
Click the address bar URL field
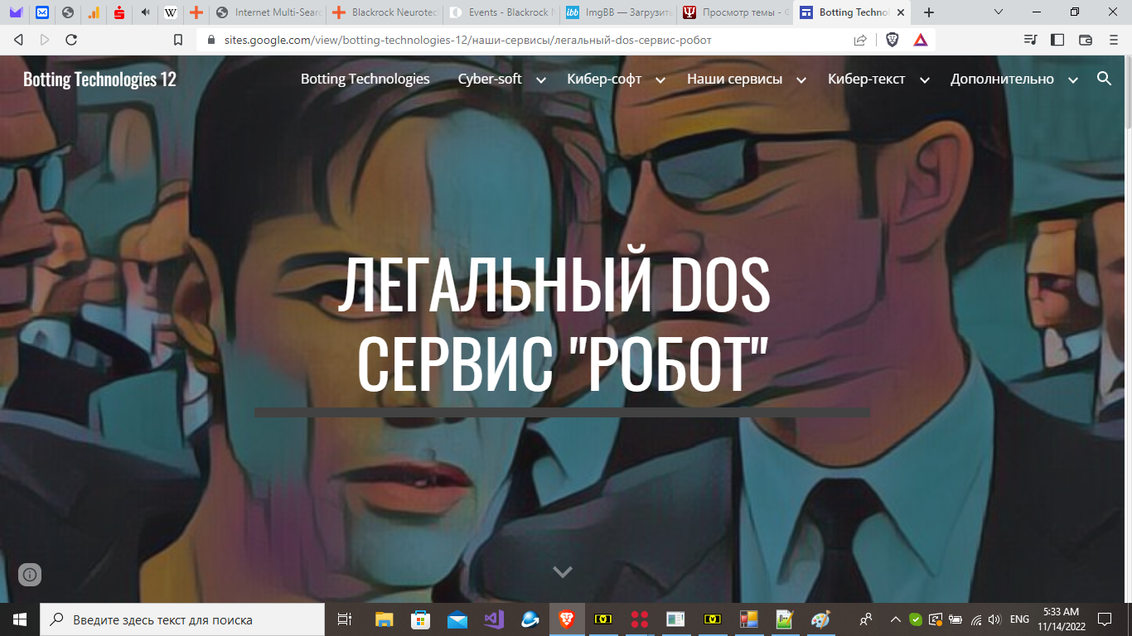tap(530, 40)
